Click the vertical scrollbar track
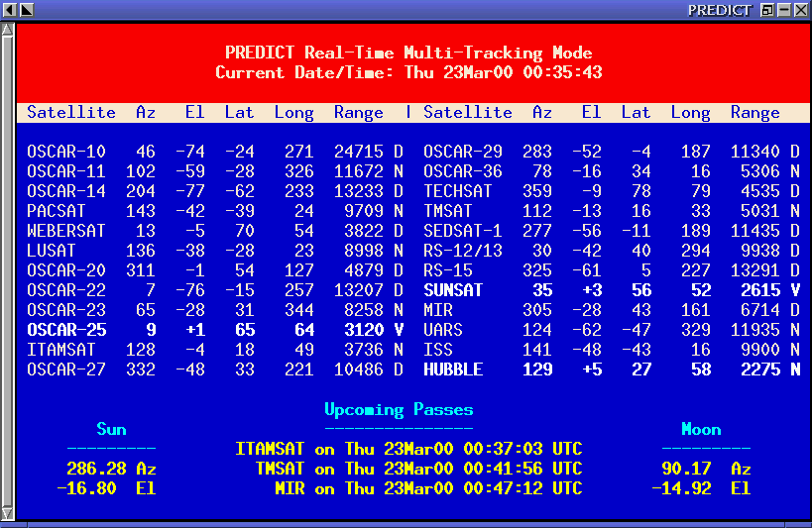Screen dimensions: 812x528 click(8, 267)
